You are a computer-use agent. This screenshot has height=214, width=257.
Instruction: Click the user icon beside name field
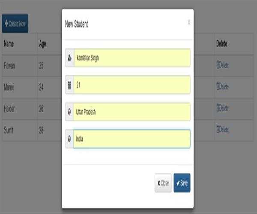coord(69,58)
